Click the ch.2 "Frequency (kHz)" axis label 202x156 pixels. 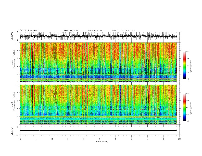coord(14,101)
